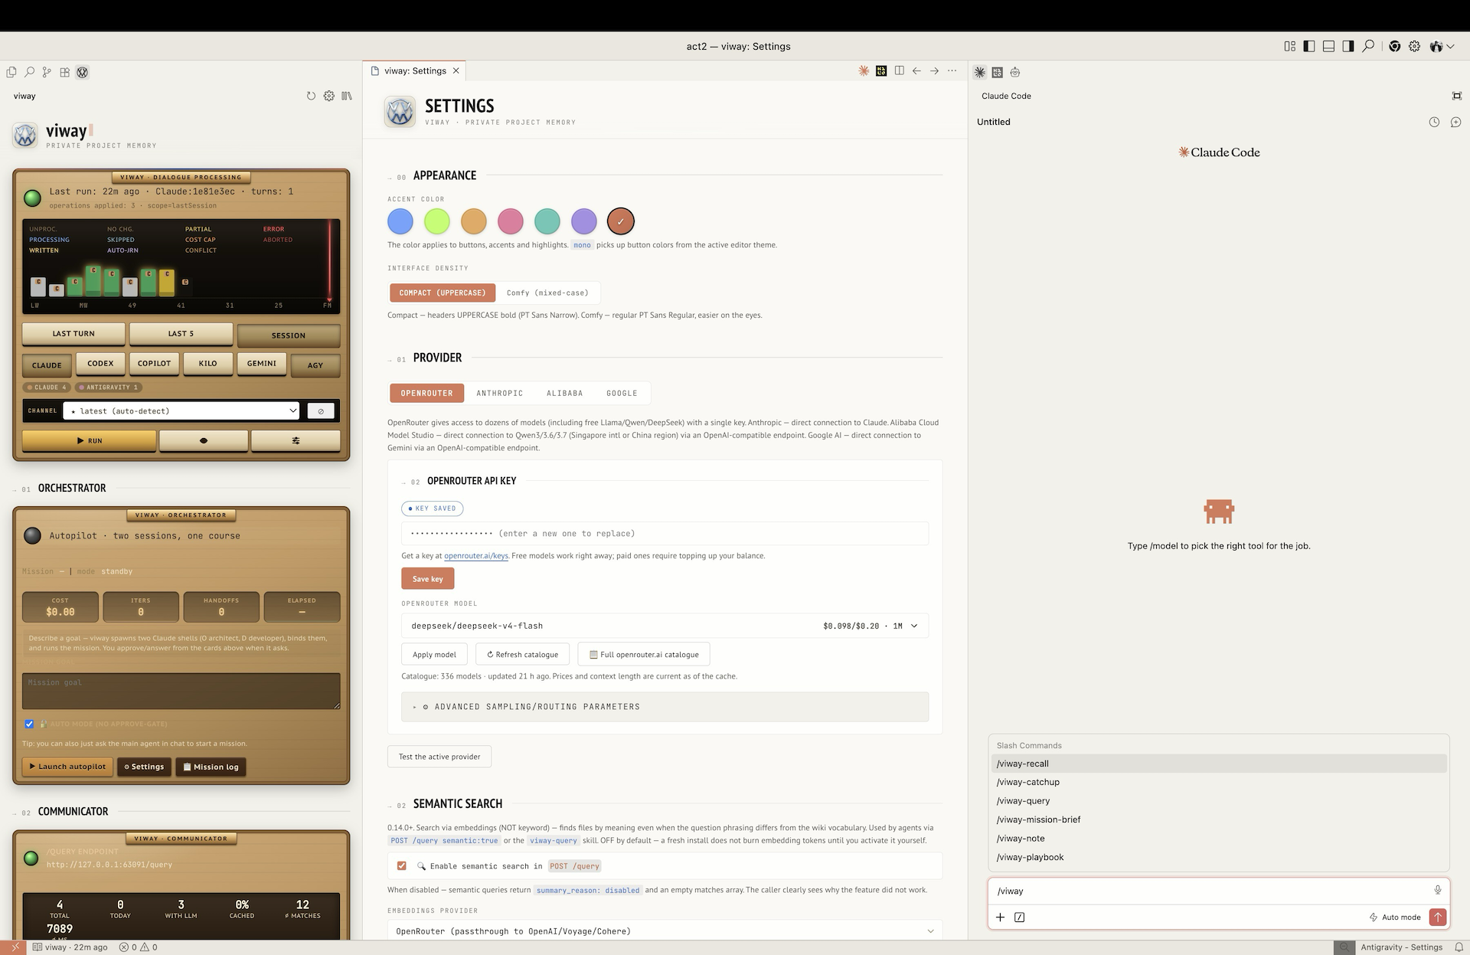Open the editor more actions ellipsis
1470x955 pixels.
coord(952,70)
